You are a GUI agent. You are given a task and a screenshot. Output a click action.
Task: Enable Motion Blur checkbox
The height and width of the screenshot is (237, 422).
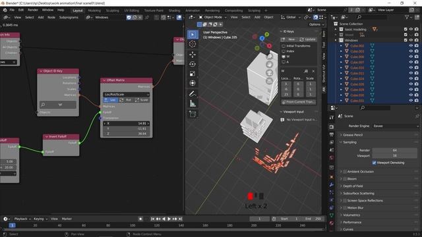[345, 208]
